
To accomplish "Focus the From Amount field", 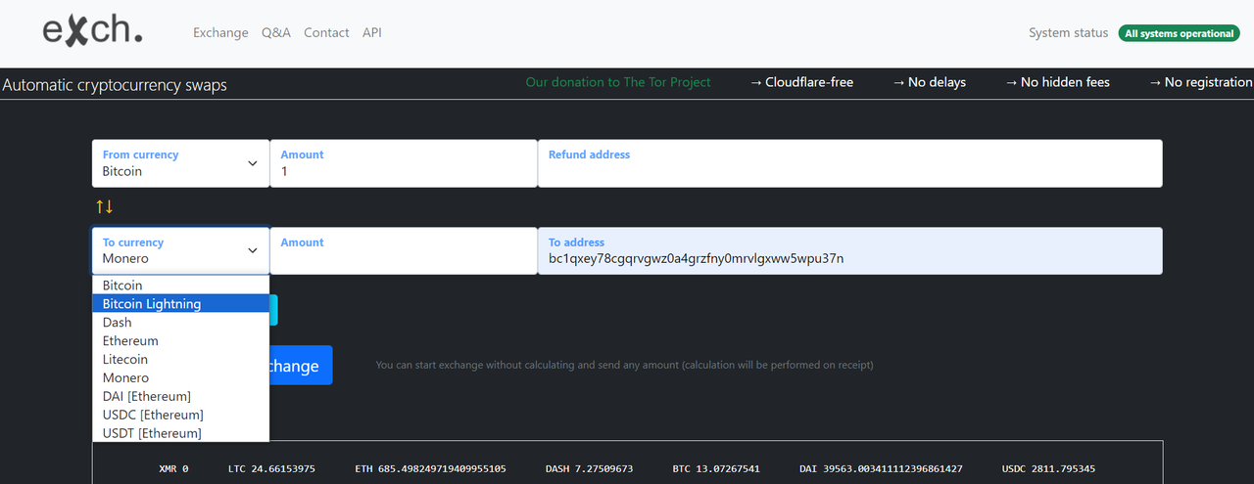I will [404, 163].
